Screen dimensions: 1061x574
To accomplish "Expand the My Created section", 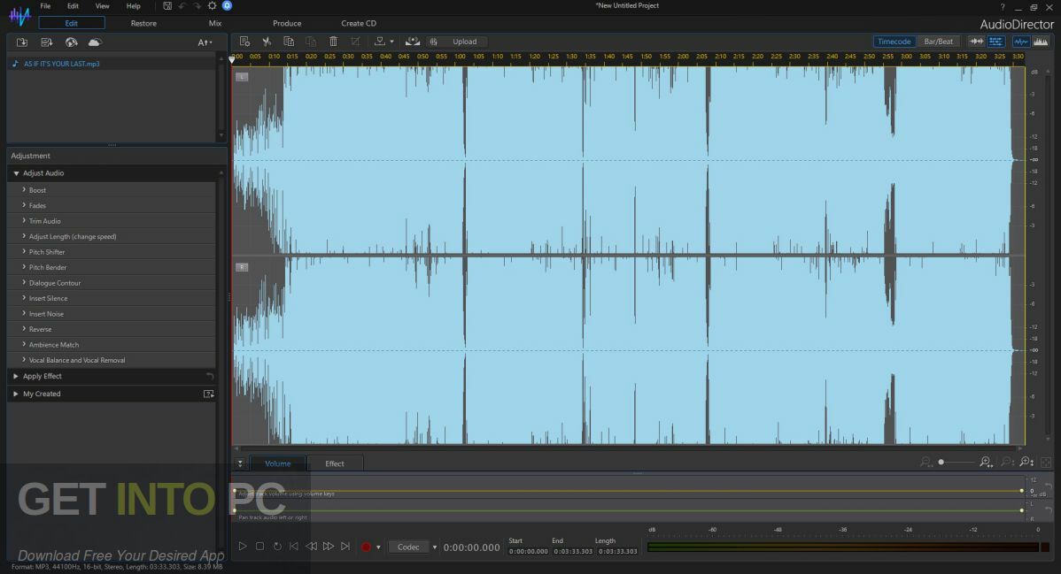I will (x=16, y=394).
